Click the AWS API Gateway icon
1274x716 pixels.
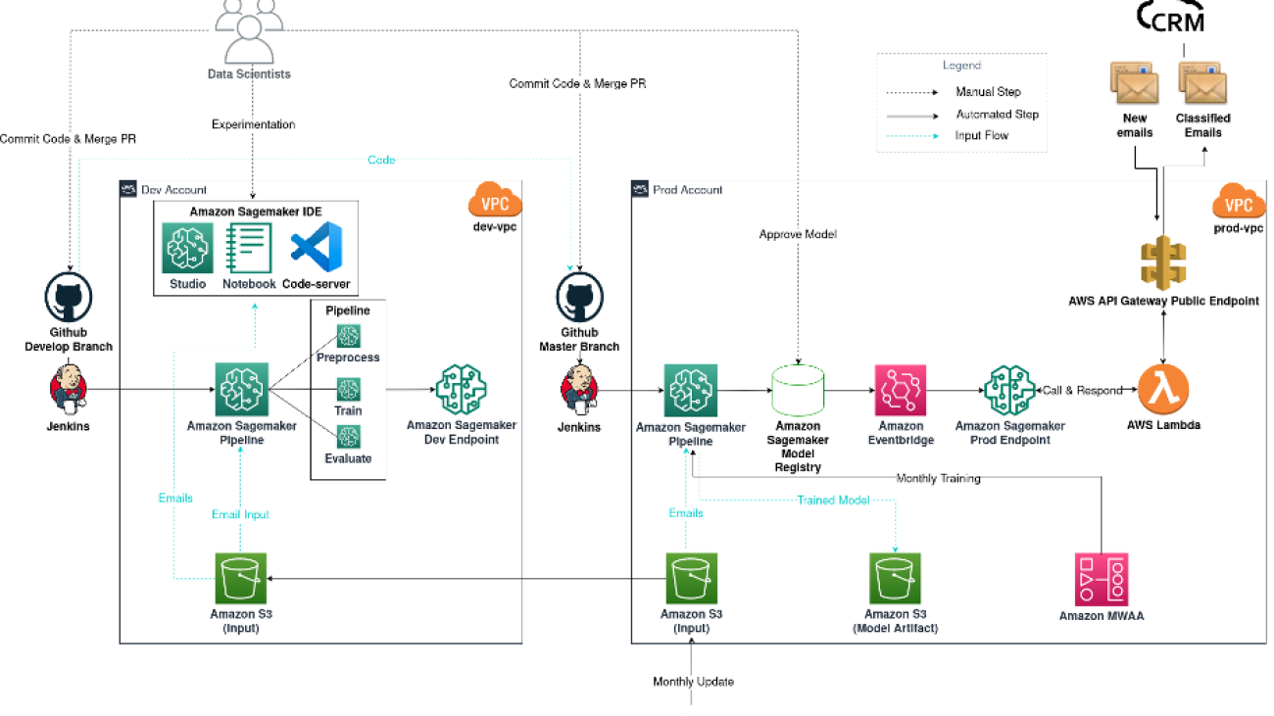coord(1163,262)
